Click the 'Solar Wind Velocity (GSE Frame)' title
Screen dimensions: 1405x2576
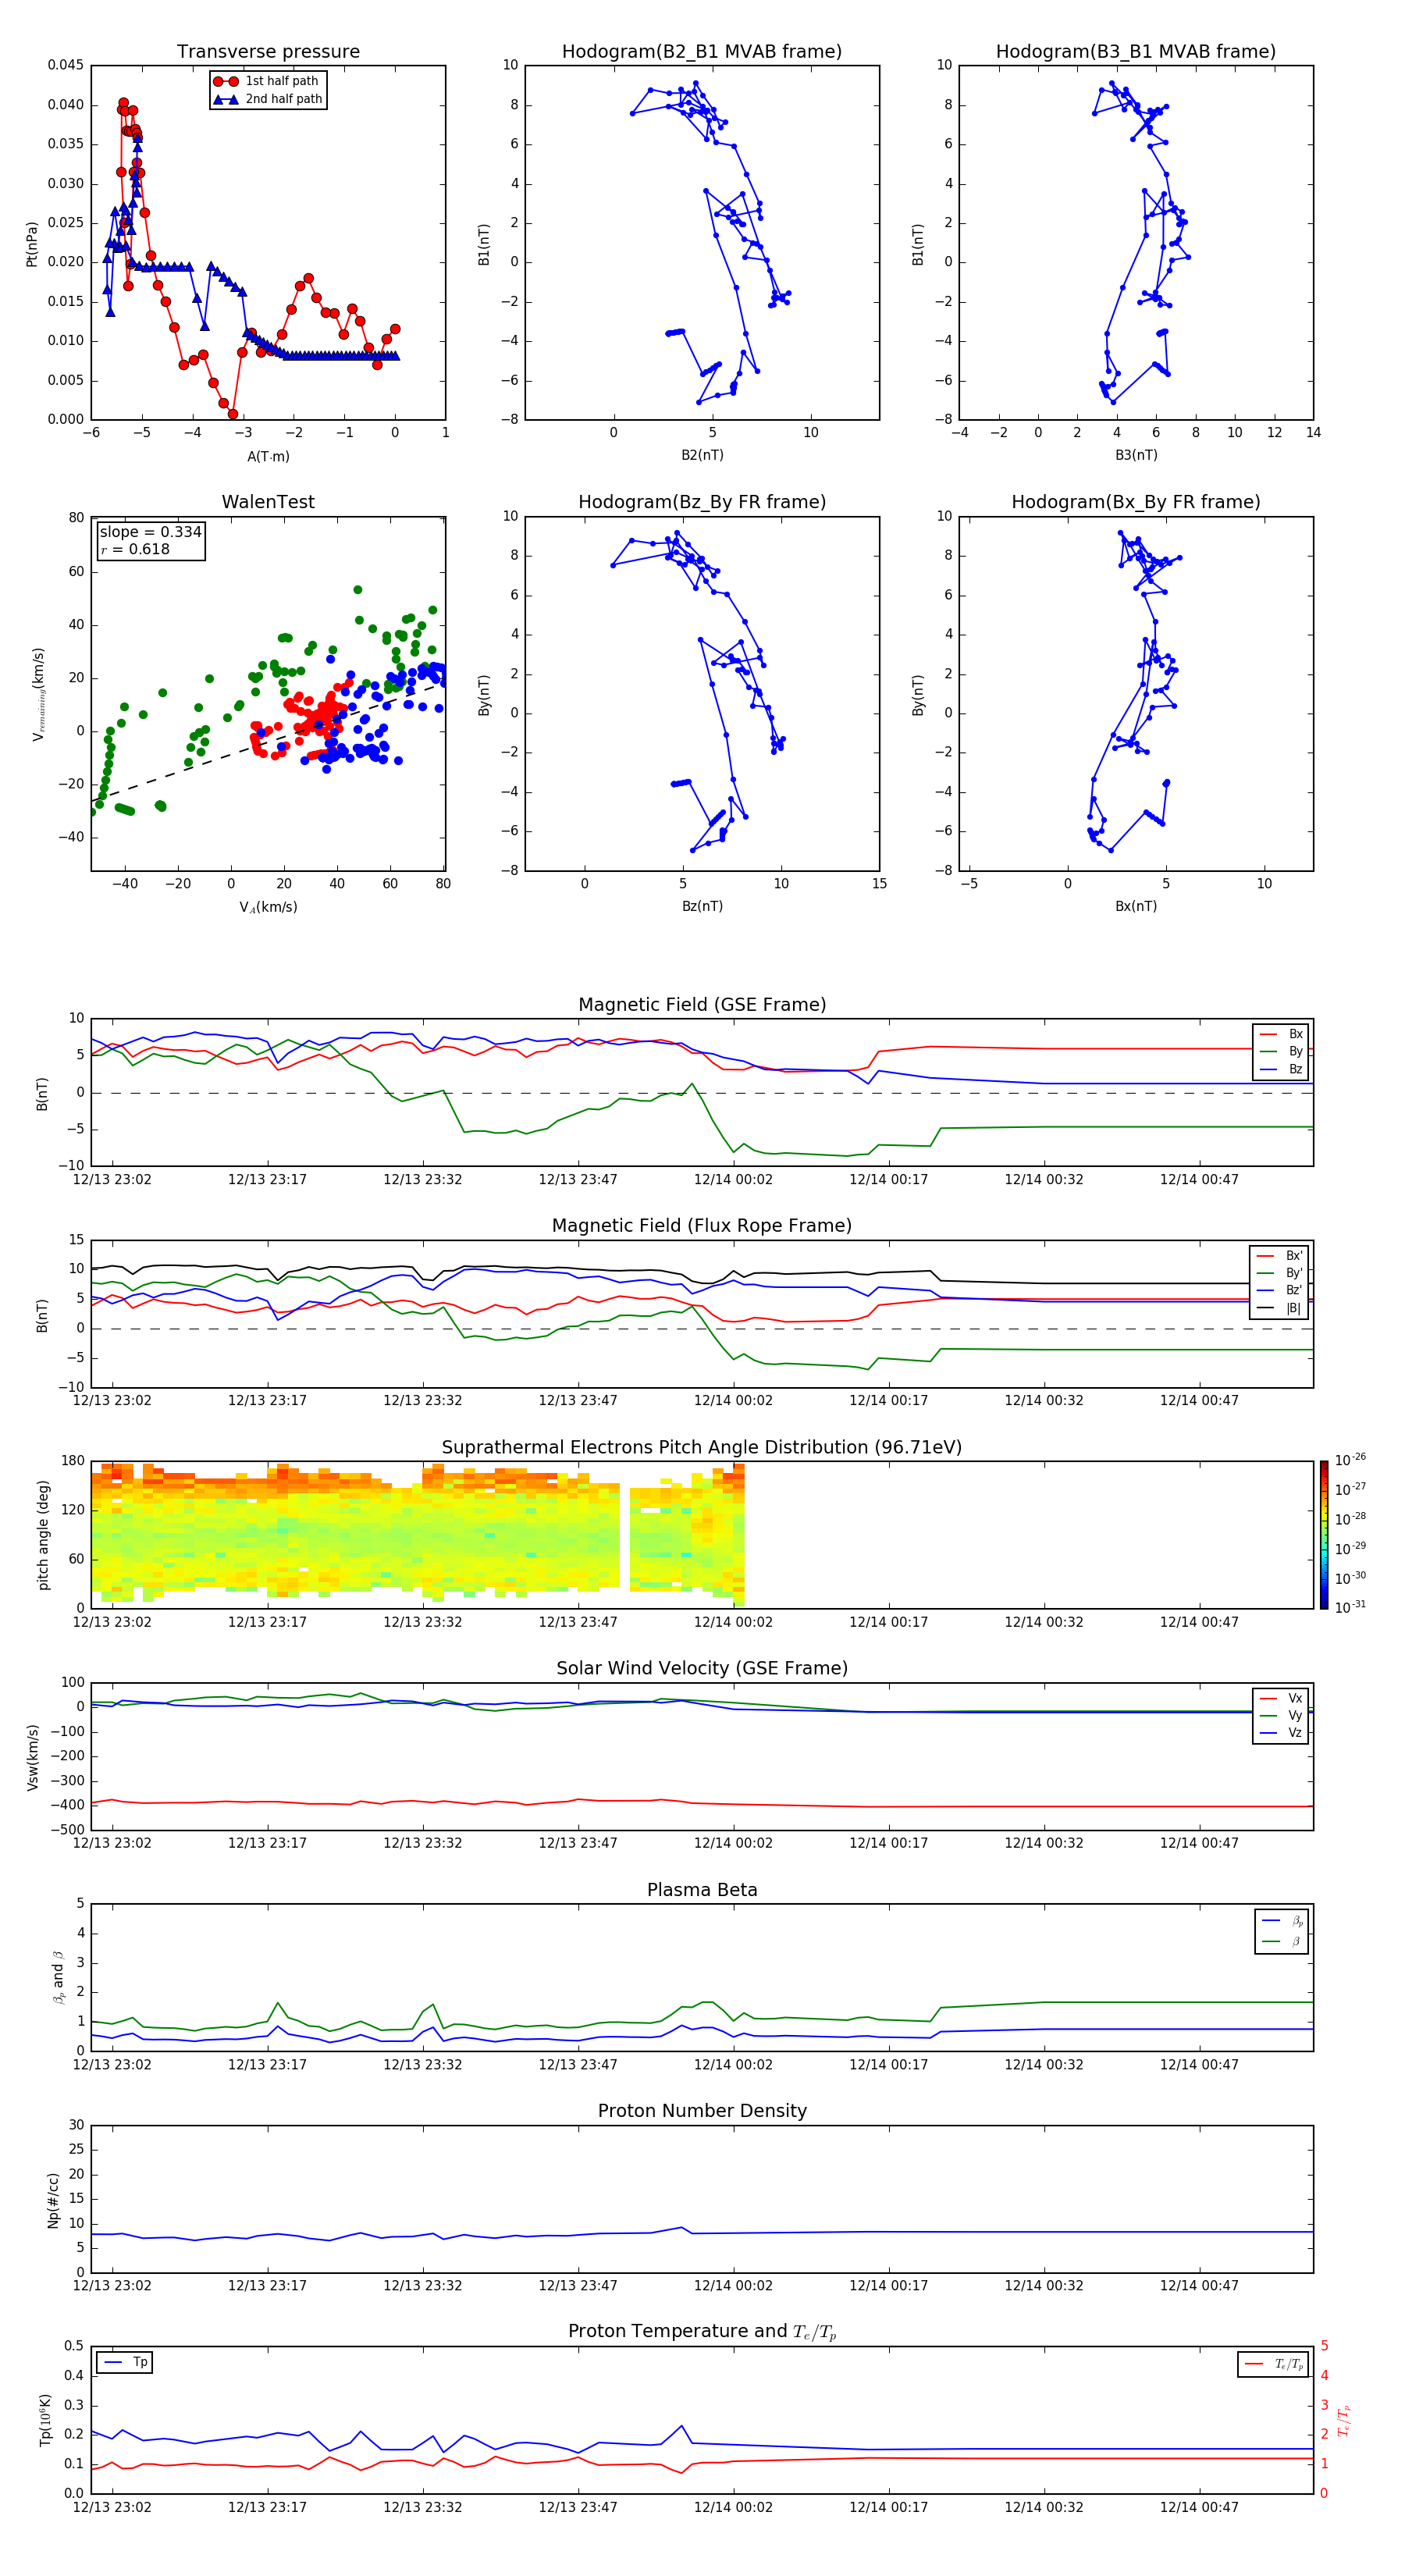tap(702, 1669)
